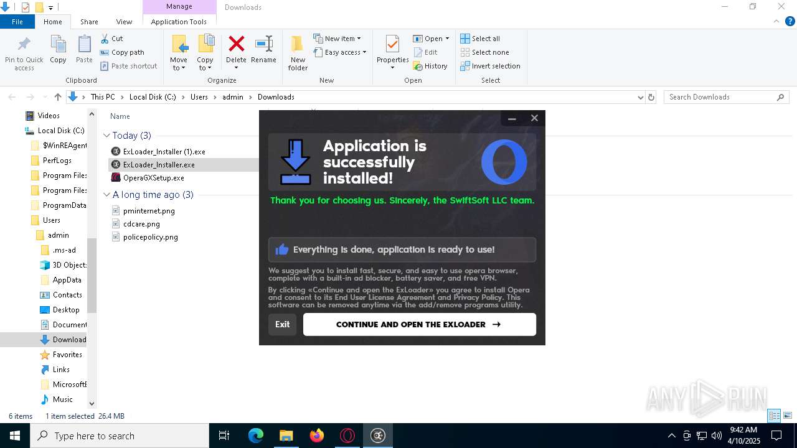Image resolution: width=797 pixels, height=448 pixels.
Task: Click the Exit button in installer
Action: tap(282, 324)
